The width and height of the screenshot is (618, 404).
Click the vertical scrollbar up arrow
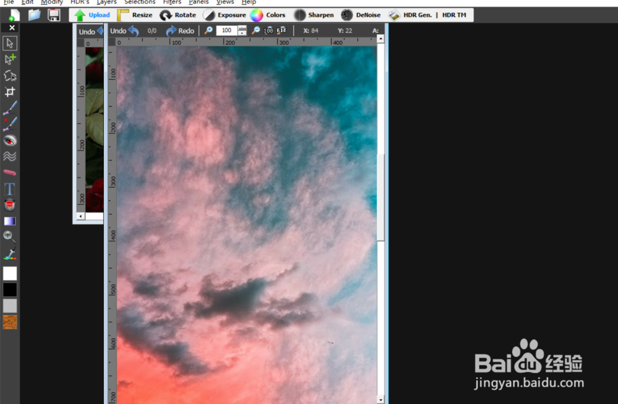[380, 38]
